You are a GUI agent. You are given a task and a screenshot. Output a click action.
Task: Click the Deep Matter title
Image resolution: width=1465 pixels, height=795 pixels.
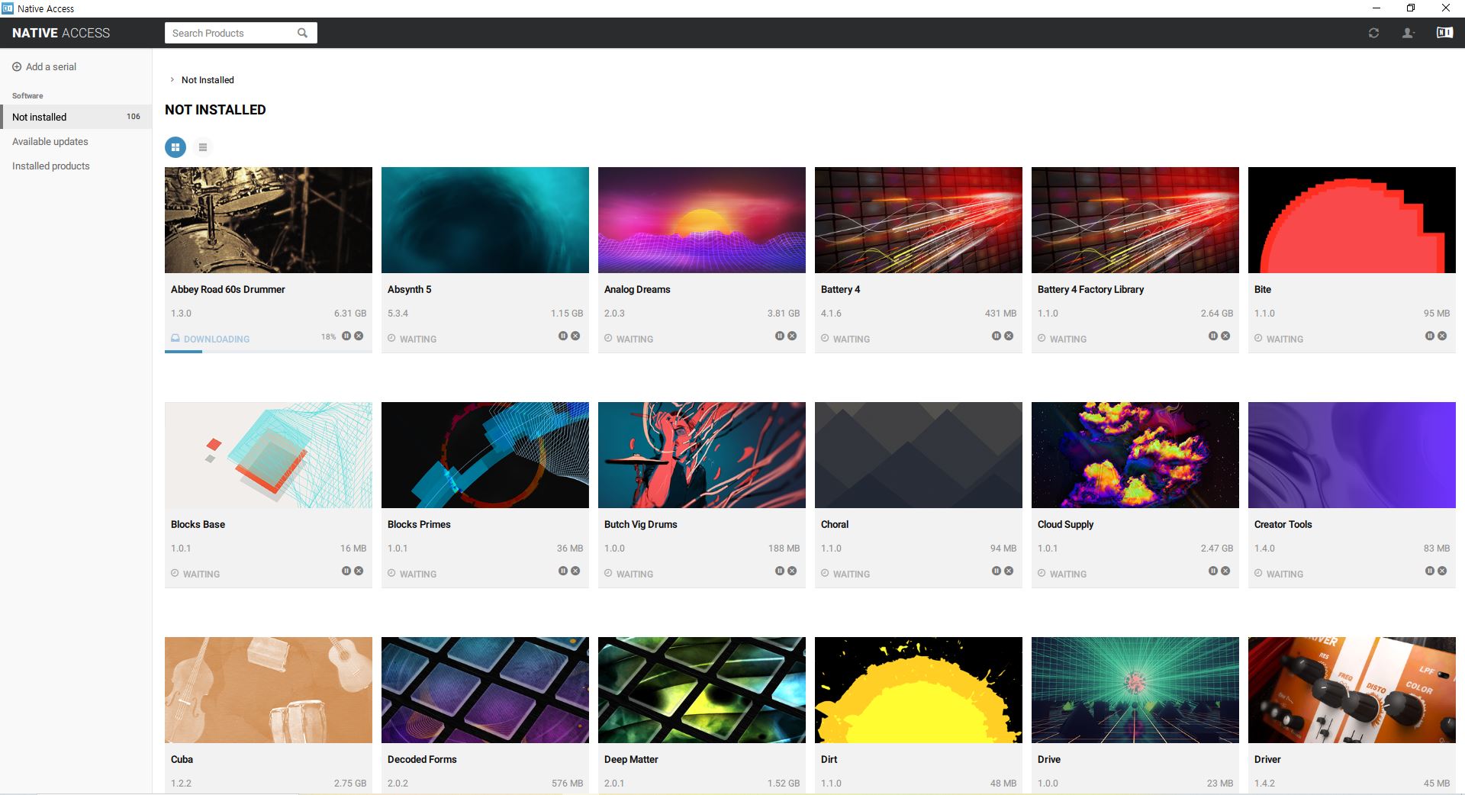click(631, 759)
